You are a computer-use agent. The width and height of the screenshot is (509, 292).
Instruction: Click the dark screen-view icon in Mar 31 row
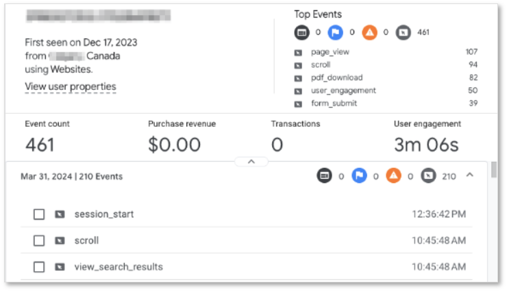click(324, 175)
